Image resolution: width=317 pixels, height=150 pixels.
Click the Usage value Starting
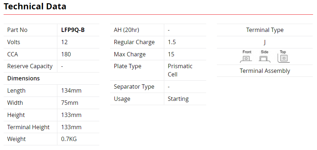pyautogui.click(x=178, y=99)
